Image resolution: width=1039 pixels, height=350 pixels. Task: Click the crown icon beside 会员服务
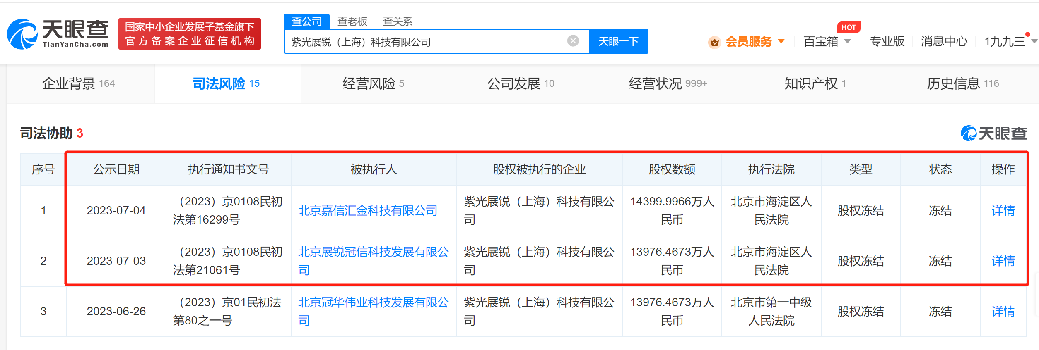pos(714,42)
